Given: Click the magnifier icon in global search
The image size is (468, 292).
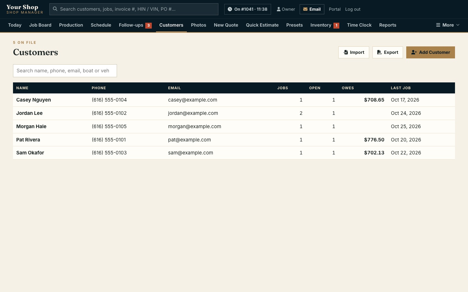Looking at the screenshot, I should click(55, 9).
